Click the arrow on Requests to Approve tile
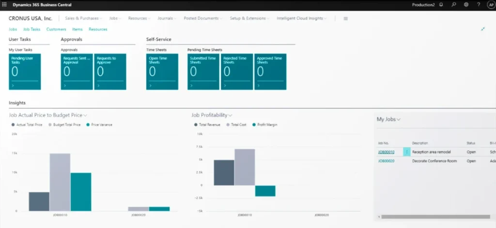Viewport: 496px width, 228px height. point(98,86)
